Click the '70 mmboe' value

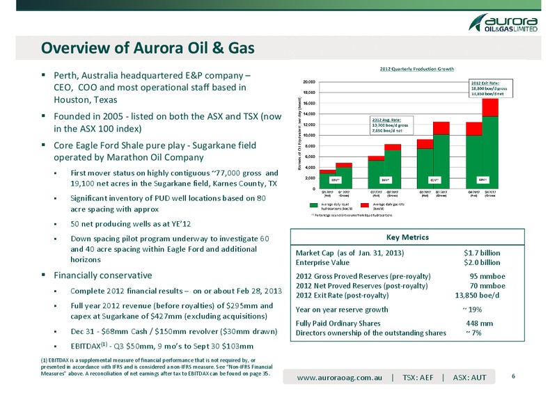pyautogui.click(x=487, y=286)
